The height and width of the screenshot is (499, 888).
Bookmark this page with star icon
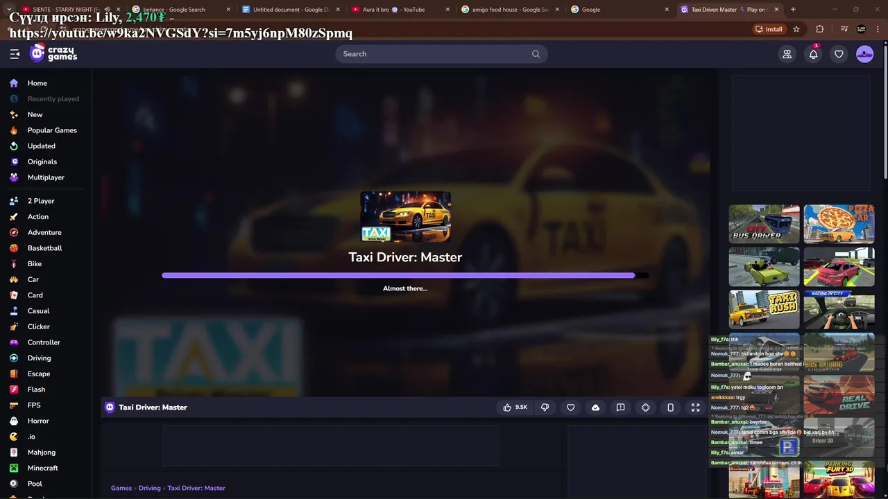coord(796,29)
